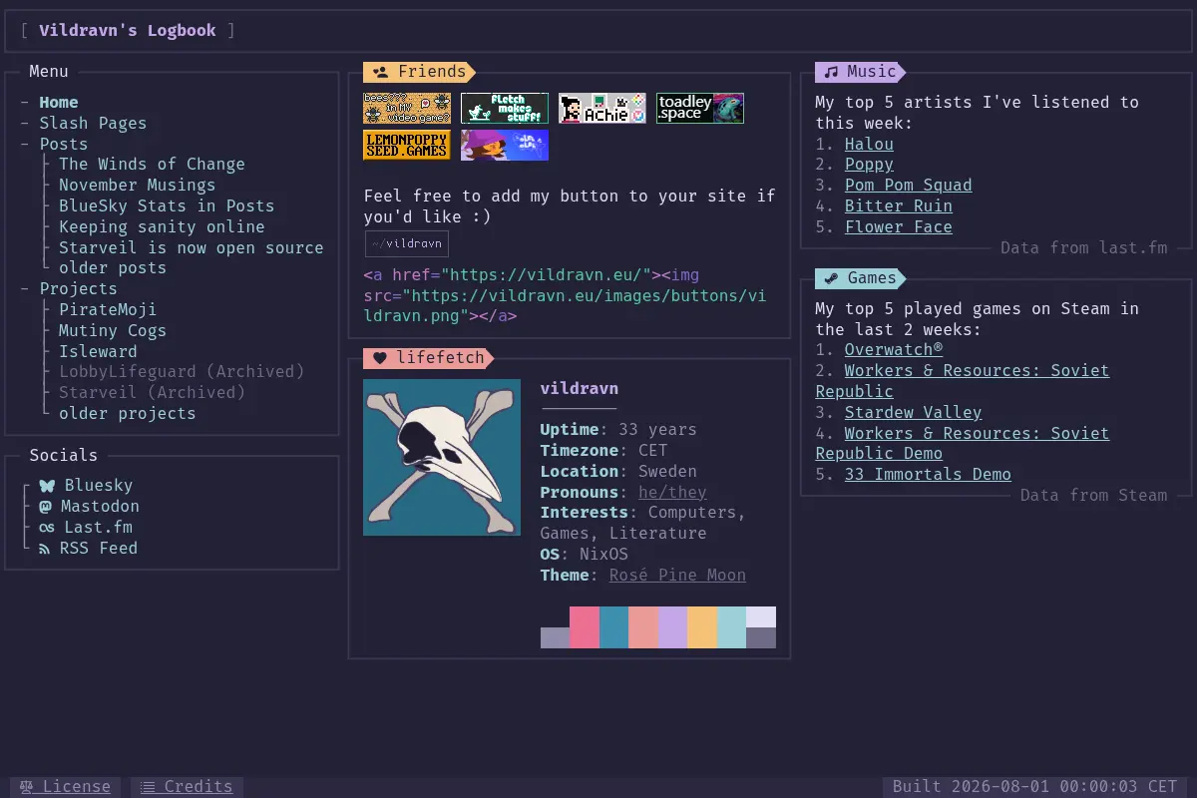The height and width of the screenshot is (798, 1197).
Task: Click the gold palette swatch
Action: coord(702,627)
